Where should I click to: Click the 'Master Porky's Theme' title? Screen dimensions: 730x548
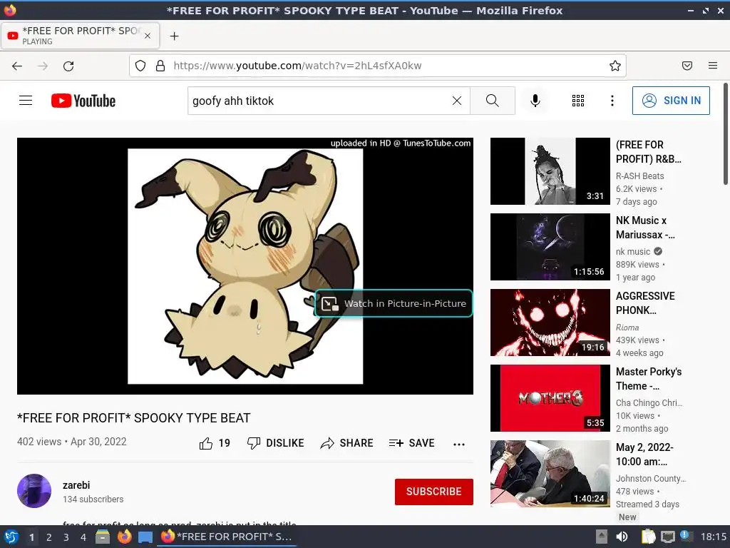point(649,378)
